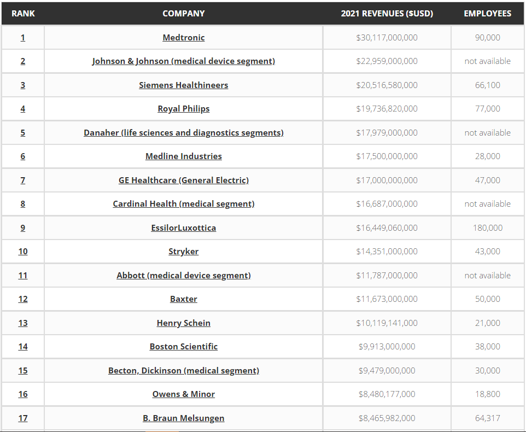The width and height of the screenshot is (526, 432).
Task: Select B. Braun revenue $8,465,982,000
Action: tap(387, 418)
